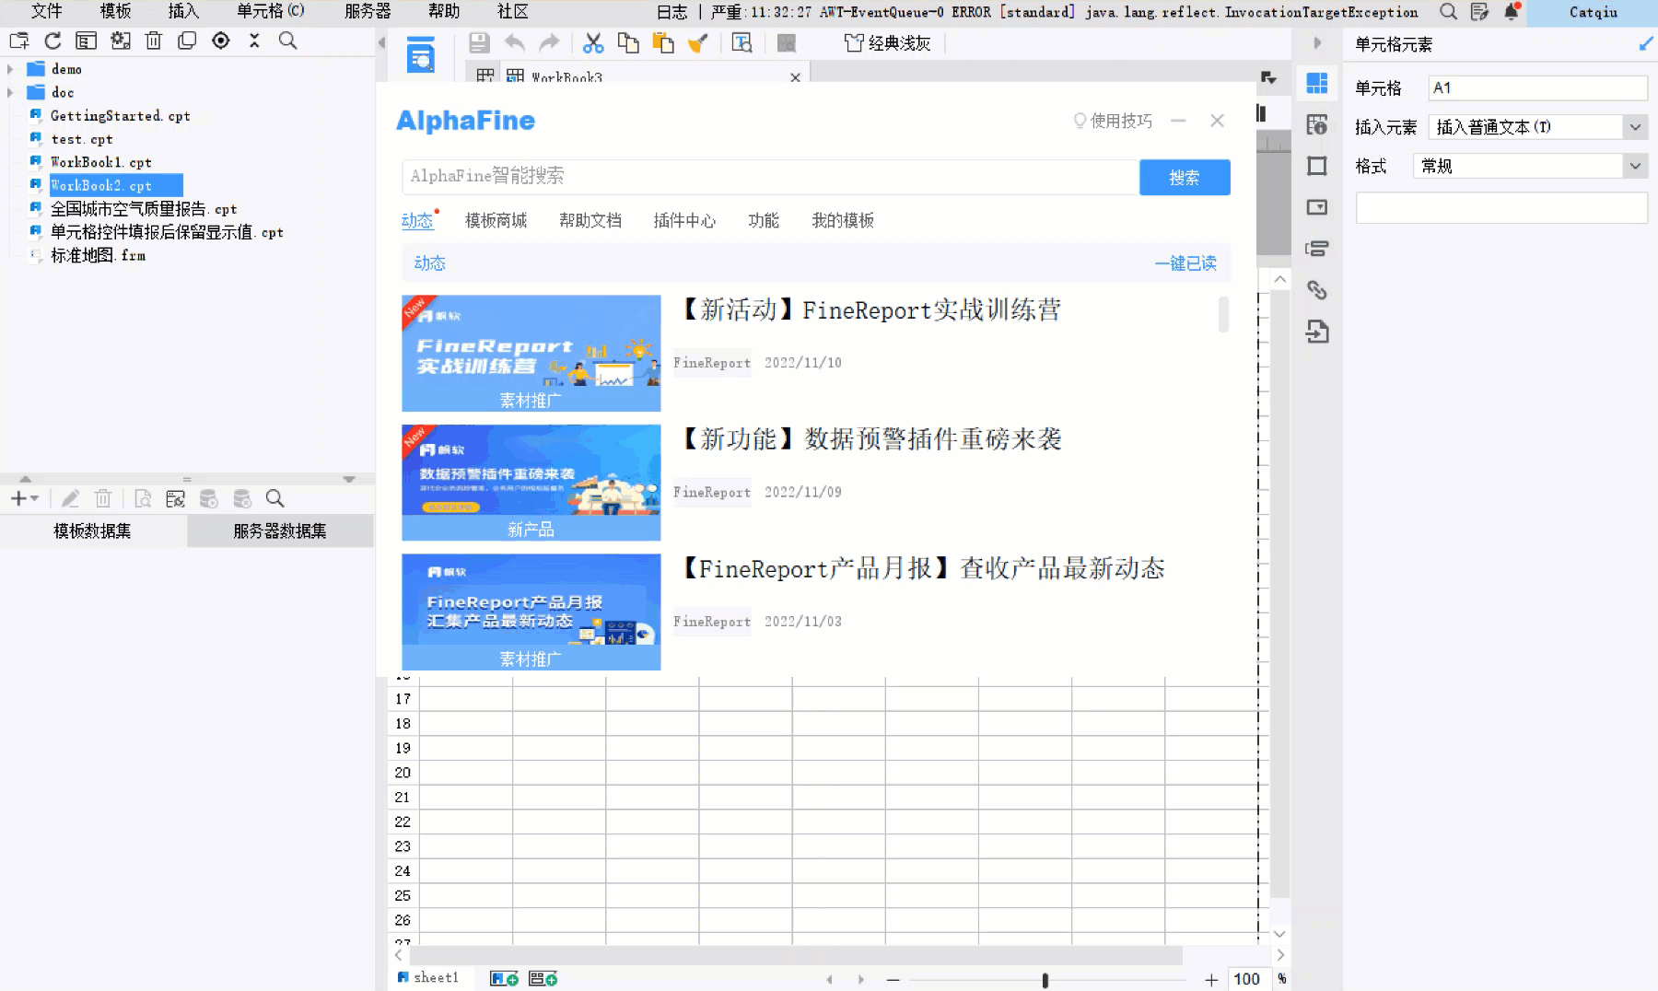Open the 帮助 menu

coord(444,11)
